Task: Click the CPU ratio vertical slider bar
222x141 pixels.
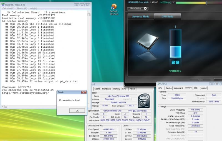Action: pyautogui.click(x=175, y=43)
